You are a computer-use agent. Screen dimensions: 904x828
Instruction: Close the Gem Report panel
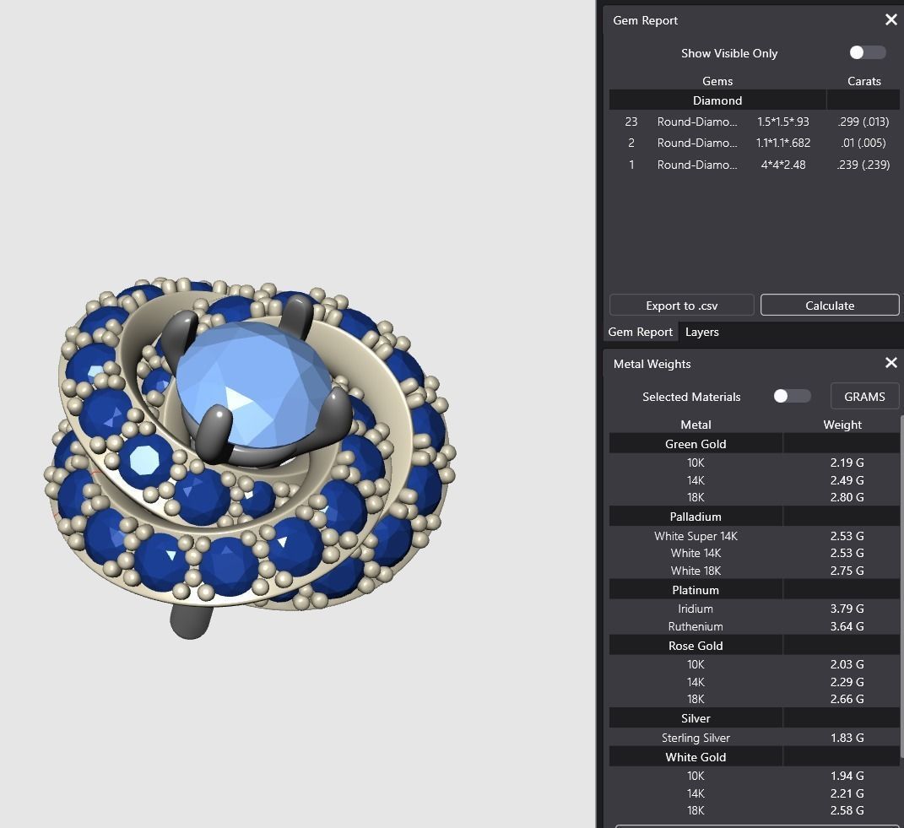[x=890, y=20]
